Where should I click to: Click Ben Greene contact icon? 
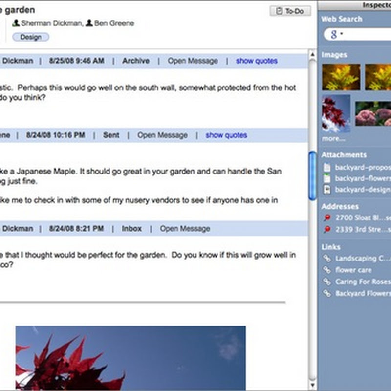pos(89,23)
